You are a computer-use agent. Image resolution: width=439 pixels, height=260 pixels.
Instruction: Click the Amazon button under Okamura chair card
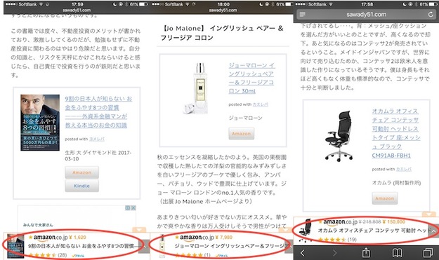385,198
